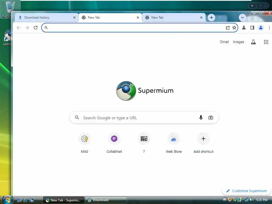Viewport: 272px width, 204px height.
Task: Search by image with the camera icon
Action: coord(211,118)
